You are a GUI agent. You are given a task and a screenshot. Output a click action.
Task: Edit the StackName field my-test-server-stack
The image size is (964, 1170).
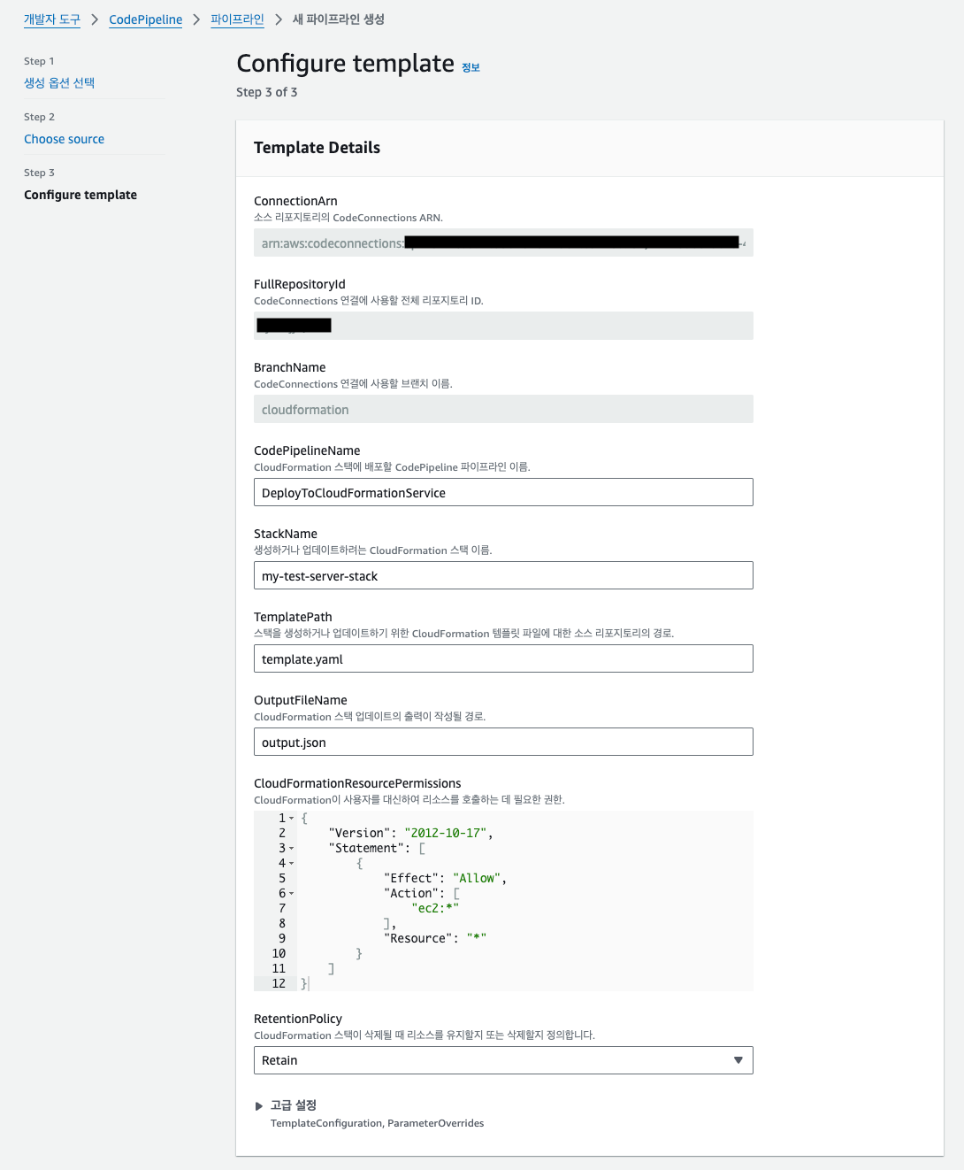pos(503,575)
